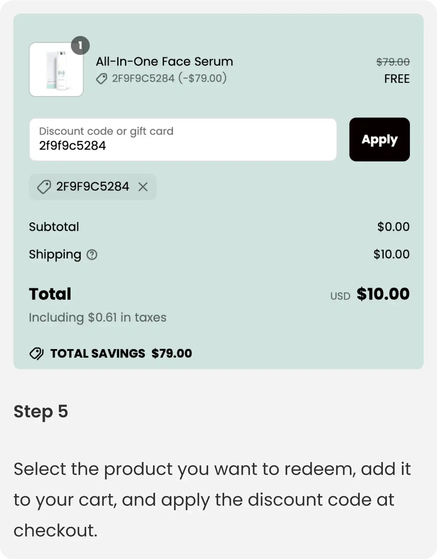Click the All-In-One Face Serum thumbnail
Image resolution: width=437 pixels, height=559 pixels.
coord(56,70)
